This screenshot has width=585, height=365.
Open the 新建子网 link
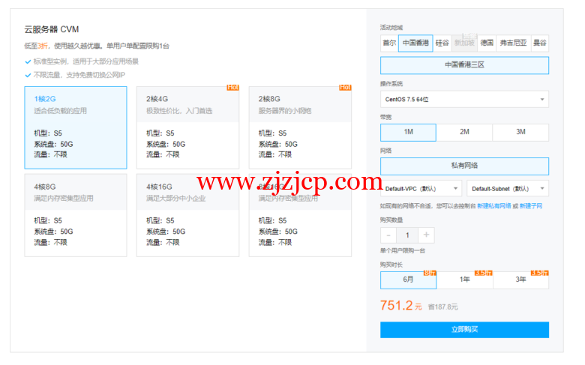530,205
